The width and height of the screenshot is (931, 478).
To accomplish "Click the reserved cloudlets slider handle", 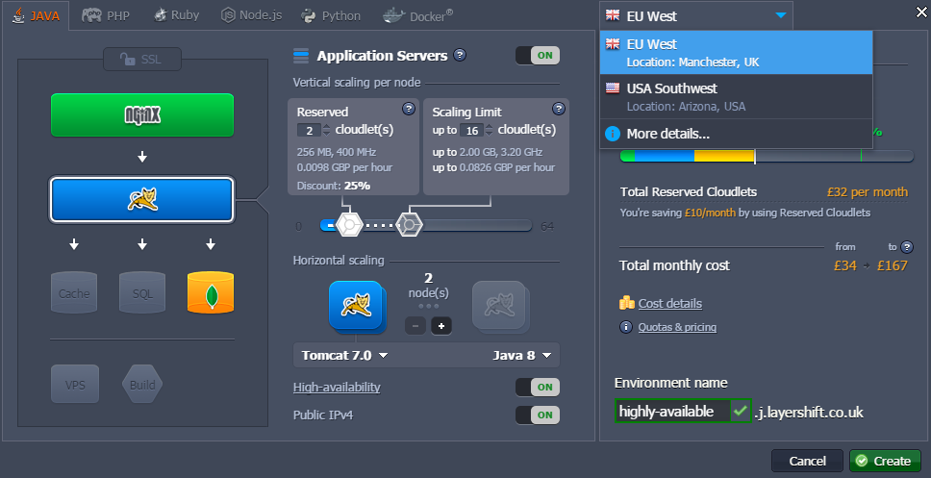I will coord(349,225).
